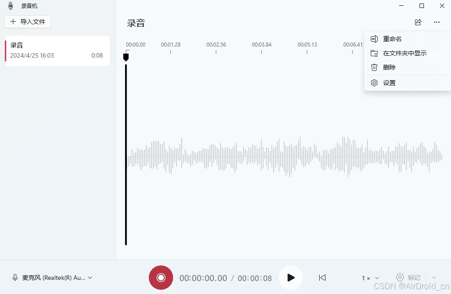Add a marker with the 标记 button
Image resolution: width=451 pixels, height=294 pixels.
click(408, 278)
